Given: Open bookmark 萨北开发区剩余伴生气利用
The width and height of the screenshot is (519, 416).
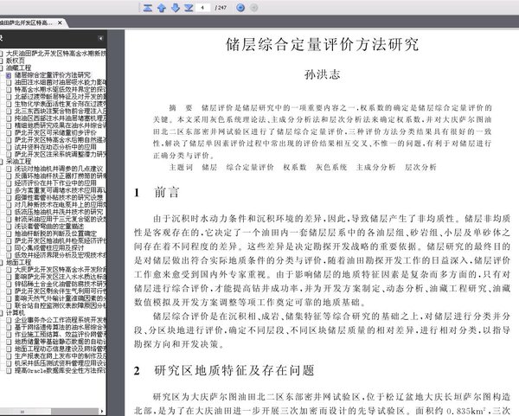Looking at the screenshot, I should 61,291.
